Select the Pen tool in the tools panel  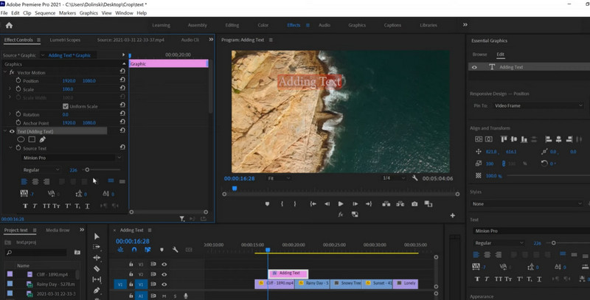[x=97, y=290]
